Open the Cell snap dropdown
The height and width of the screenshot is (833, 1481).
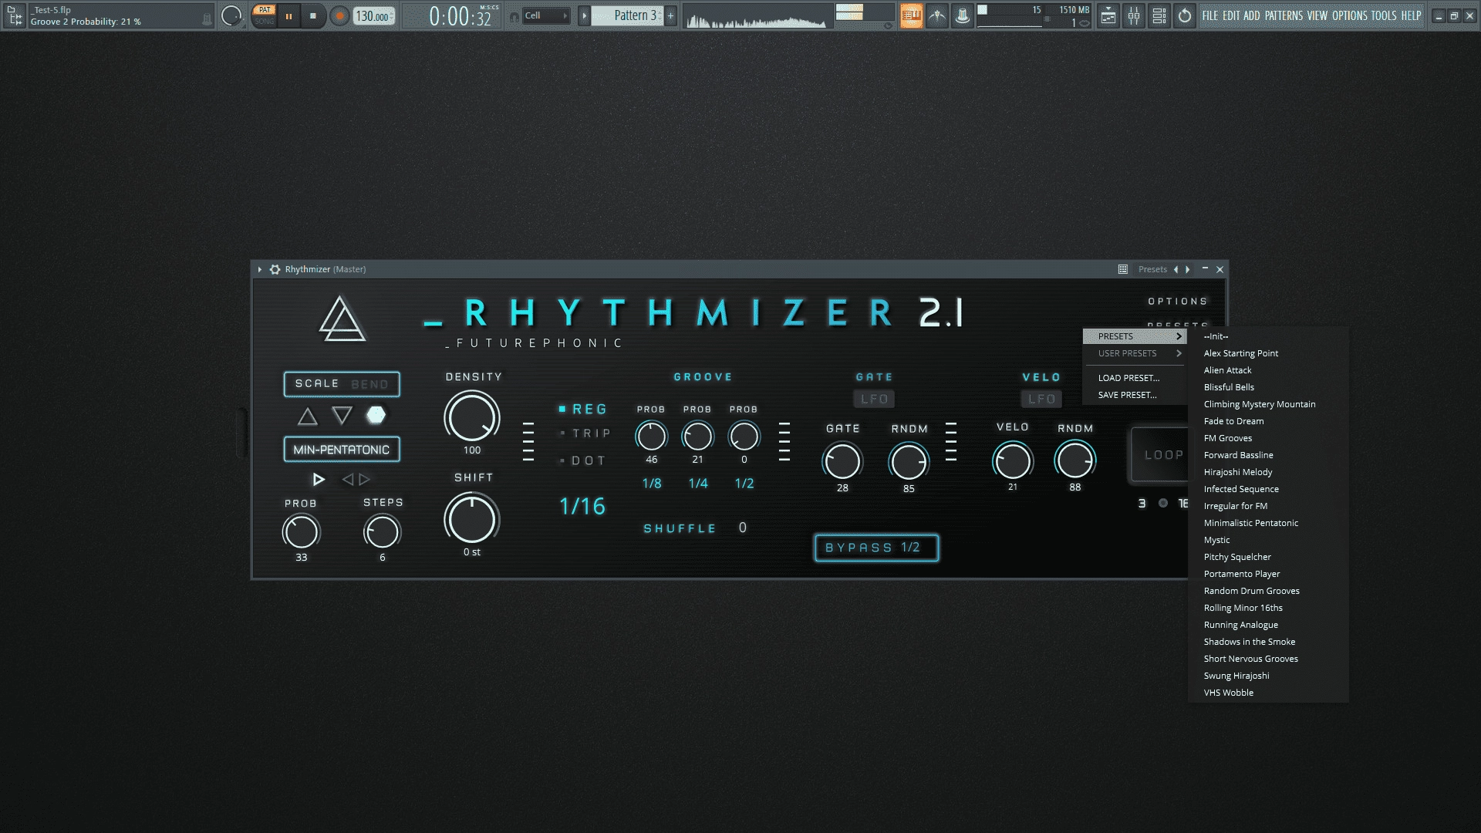[x=547, y=15]
